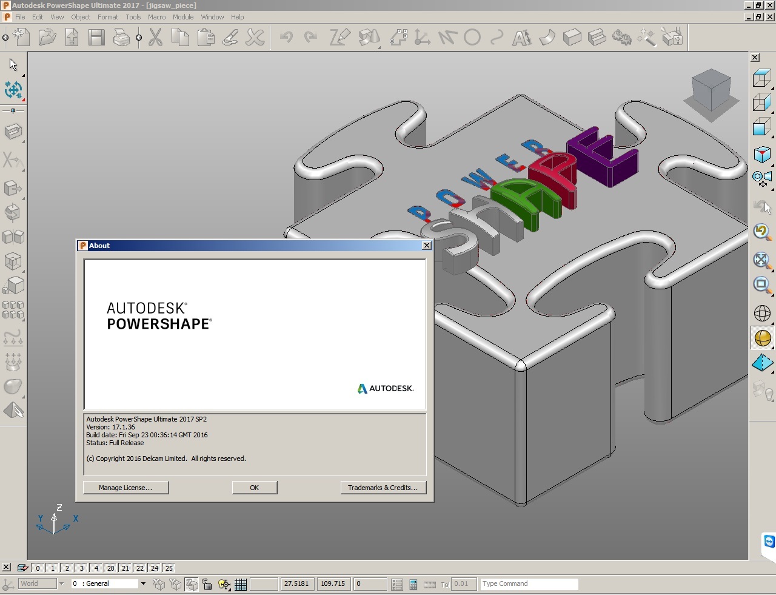Screen dimensions: 776x595
Task: Click the Line tool icon
Action: pyautogui.click(x=447, y=38)
